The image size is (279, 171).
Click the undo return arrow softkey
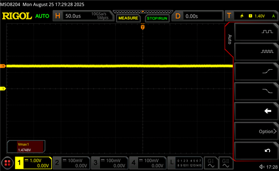click(x=256, y=151)
